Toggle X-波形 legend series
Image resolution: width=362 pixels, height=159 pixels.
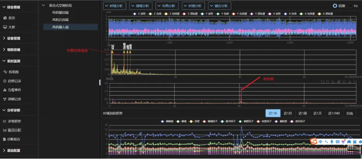point(274,14)
